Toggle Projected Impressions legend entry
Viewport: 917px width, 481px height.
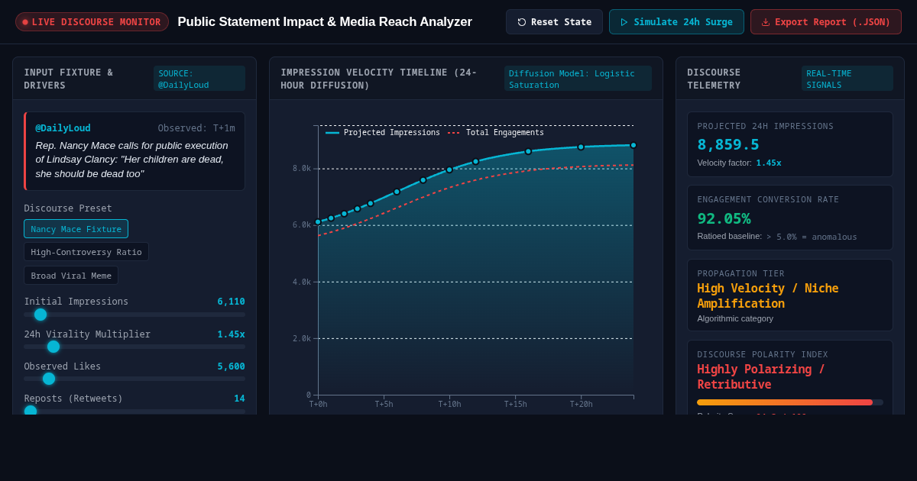pyautogui.click(x=383, y=133)
